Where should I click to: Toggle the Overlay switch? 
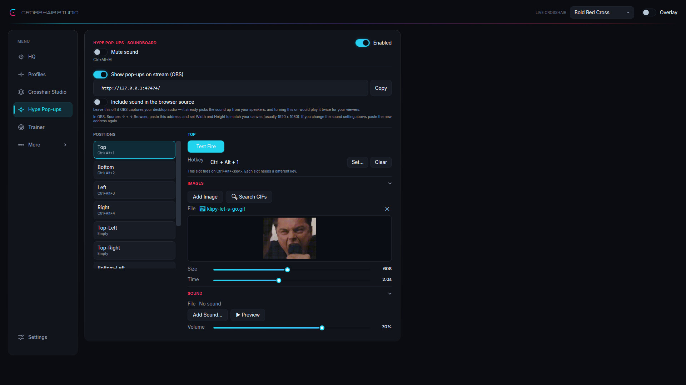pyautogui.click(x=649, y=12)
